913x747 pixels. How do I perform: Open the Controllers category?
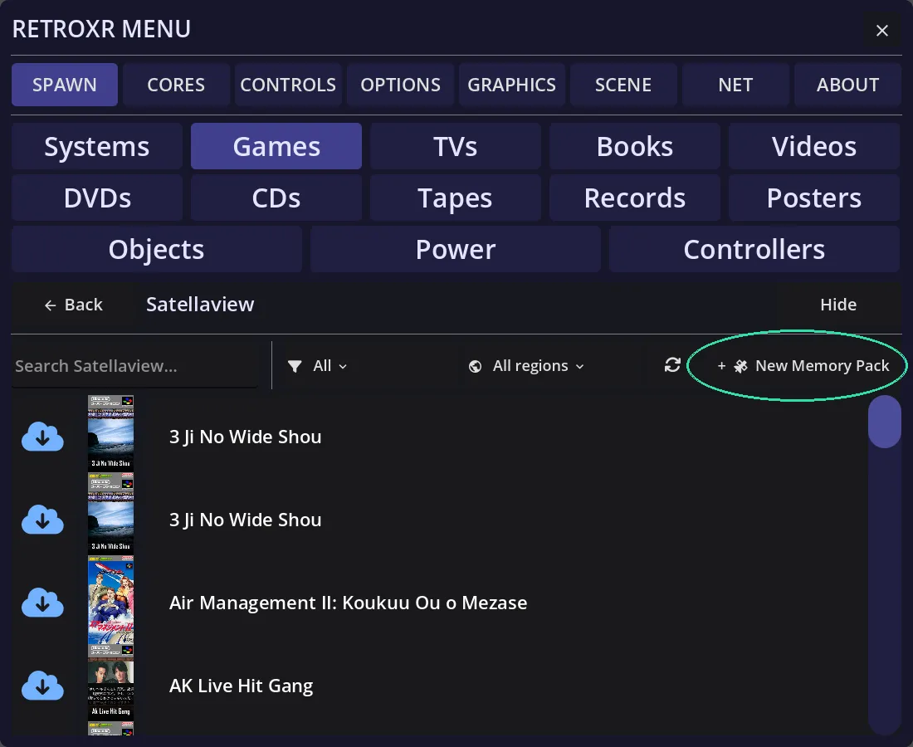[x=754, y=249]
